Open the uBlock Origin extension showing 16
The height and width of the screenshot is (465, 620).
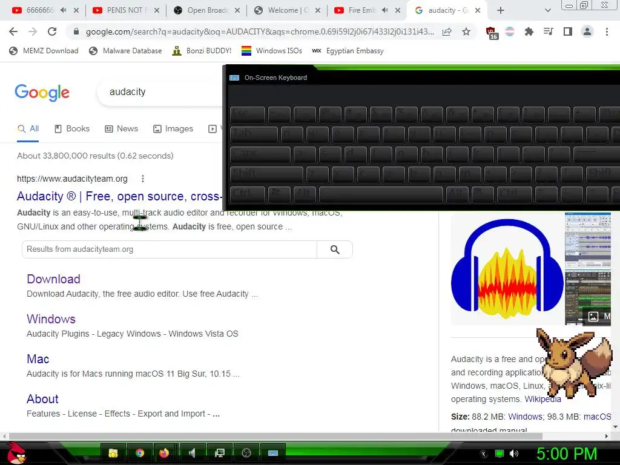[x=492, y=33]
